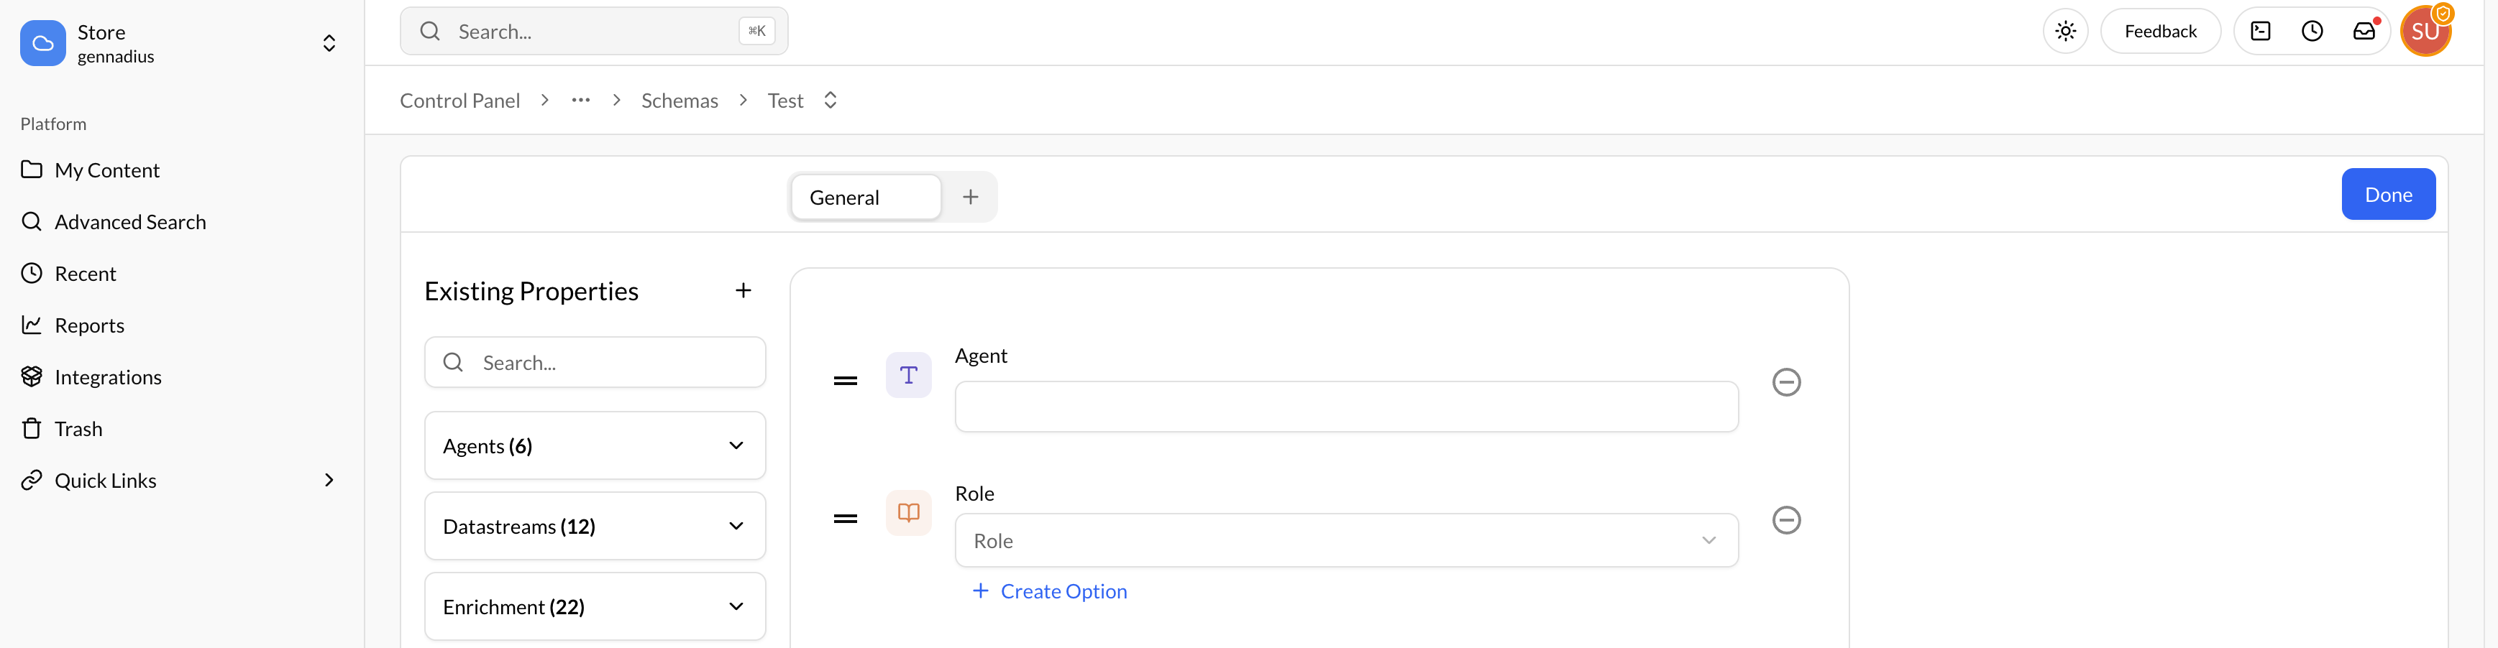Toggle the light/dark theme sun icon
The height and width of the screenshot is (648, 2498).
2064,31
